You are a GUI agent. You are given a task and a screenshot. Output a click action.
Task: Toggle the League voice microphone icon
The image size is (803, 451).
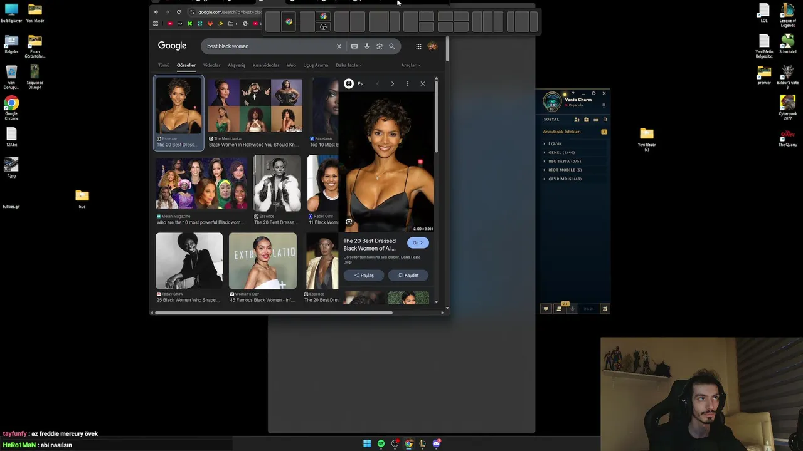coord(572,309)
